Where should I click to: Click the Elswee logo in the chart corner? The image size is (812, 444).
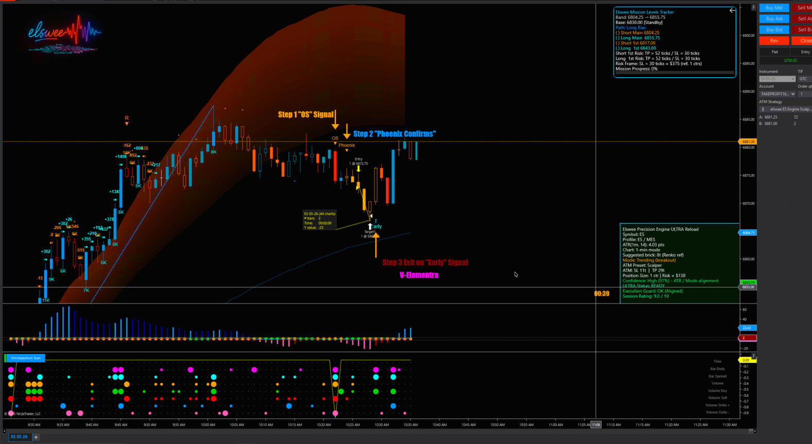pos(64,34)
